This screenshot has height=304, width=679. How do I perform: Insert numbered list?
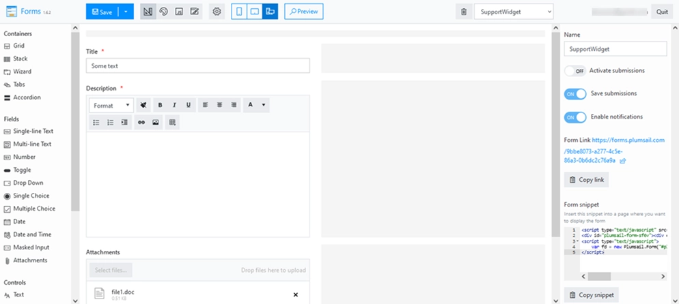point(111,122)
